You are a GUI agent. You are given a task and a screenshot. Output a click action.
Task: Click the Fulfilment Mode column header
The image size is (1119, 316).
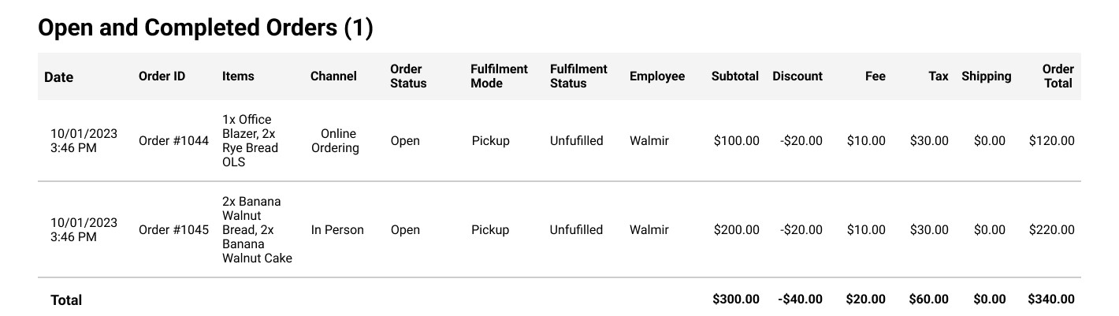tap(499, 76)
